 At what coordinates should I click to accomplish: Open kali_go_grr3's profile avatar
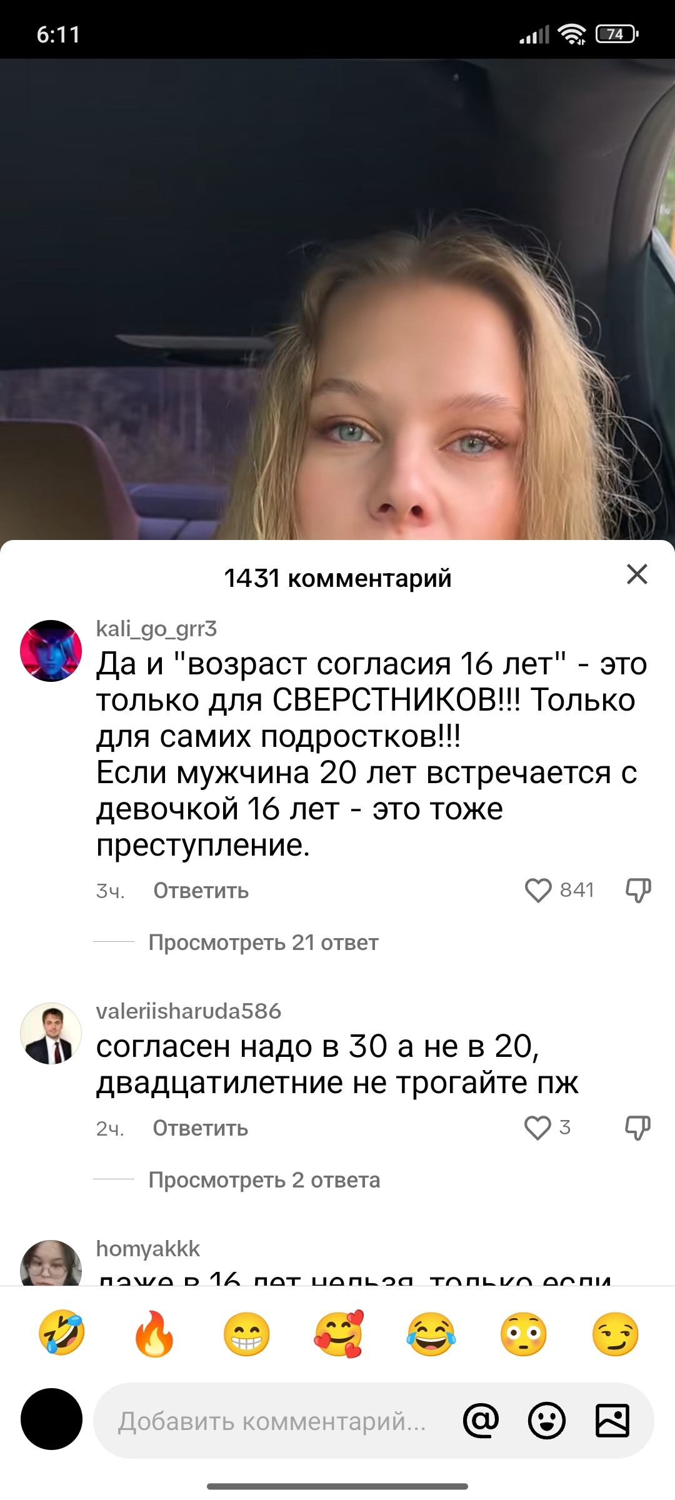pos(51,651)
